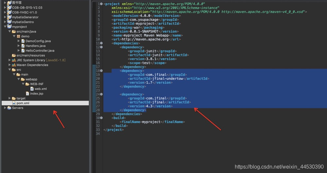Select DemoConfig.java file icon
The width and height of the screenshot is (327, 173).
coord(23,41)
